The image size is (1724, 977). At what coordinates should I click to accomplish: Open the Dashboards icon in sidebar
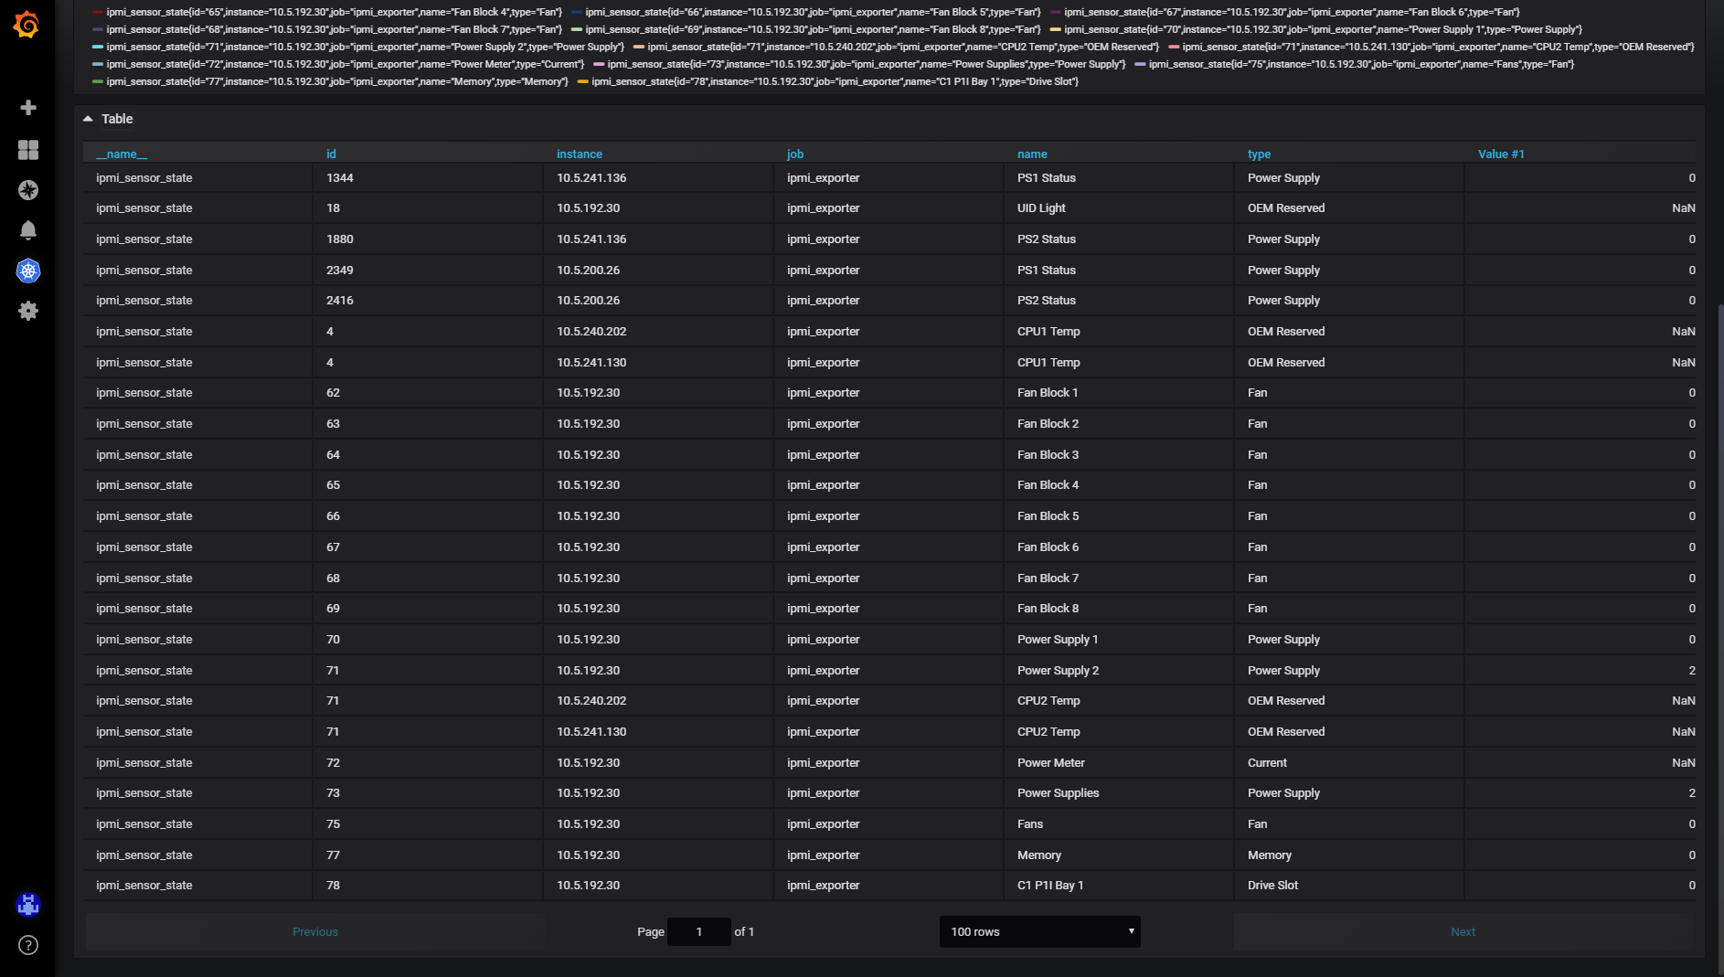[x=28, y=150]
